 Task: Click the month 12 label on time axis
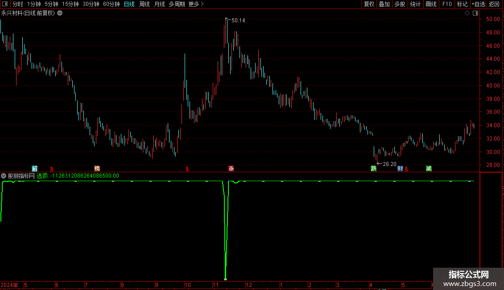pos(249,285)
